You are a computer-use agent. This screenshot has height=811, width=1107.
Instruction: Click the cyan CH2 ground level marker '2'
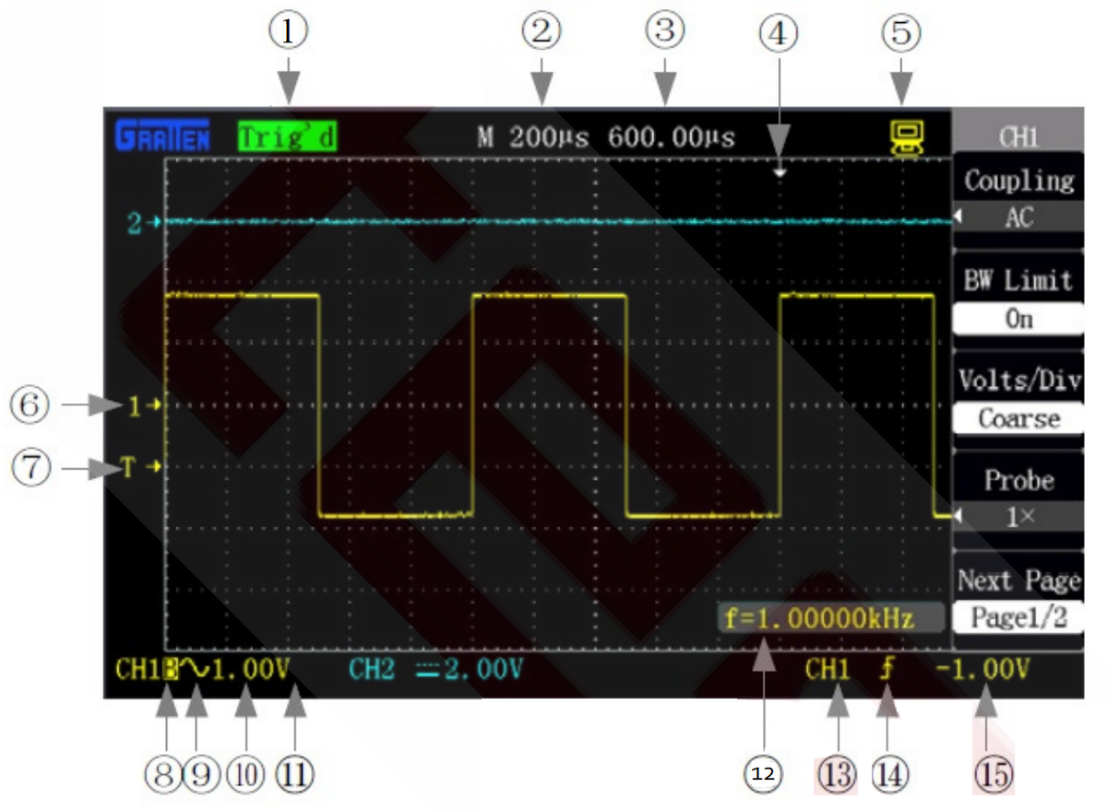coord(143,223)
